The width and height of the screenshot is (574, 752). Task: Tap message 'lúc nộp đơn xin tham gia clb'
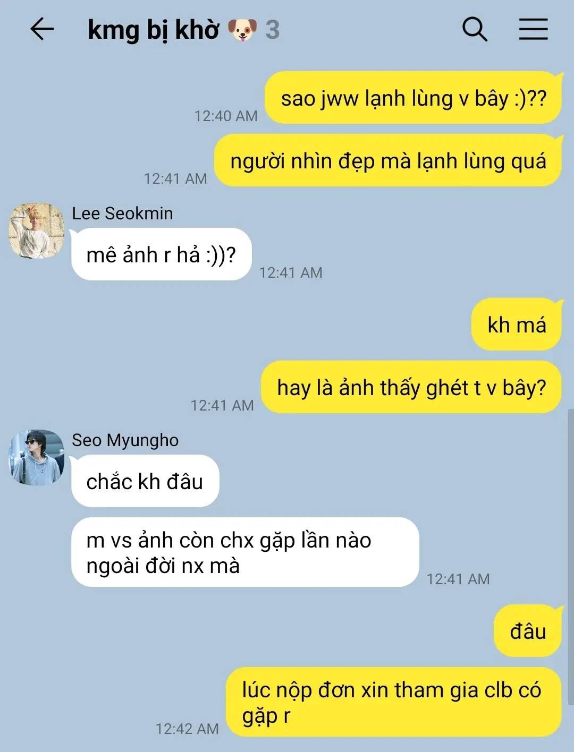[394, 702]
